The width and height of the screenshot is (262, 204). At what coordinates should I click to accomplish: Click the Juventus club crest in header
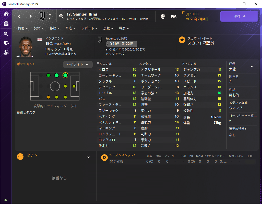point(42,16)
